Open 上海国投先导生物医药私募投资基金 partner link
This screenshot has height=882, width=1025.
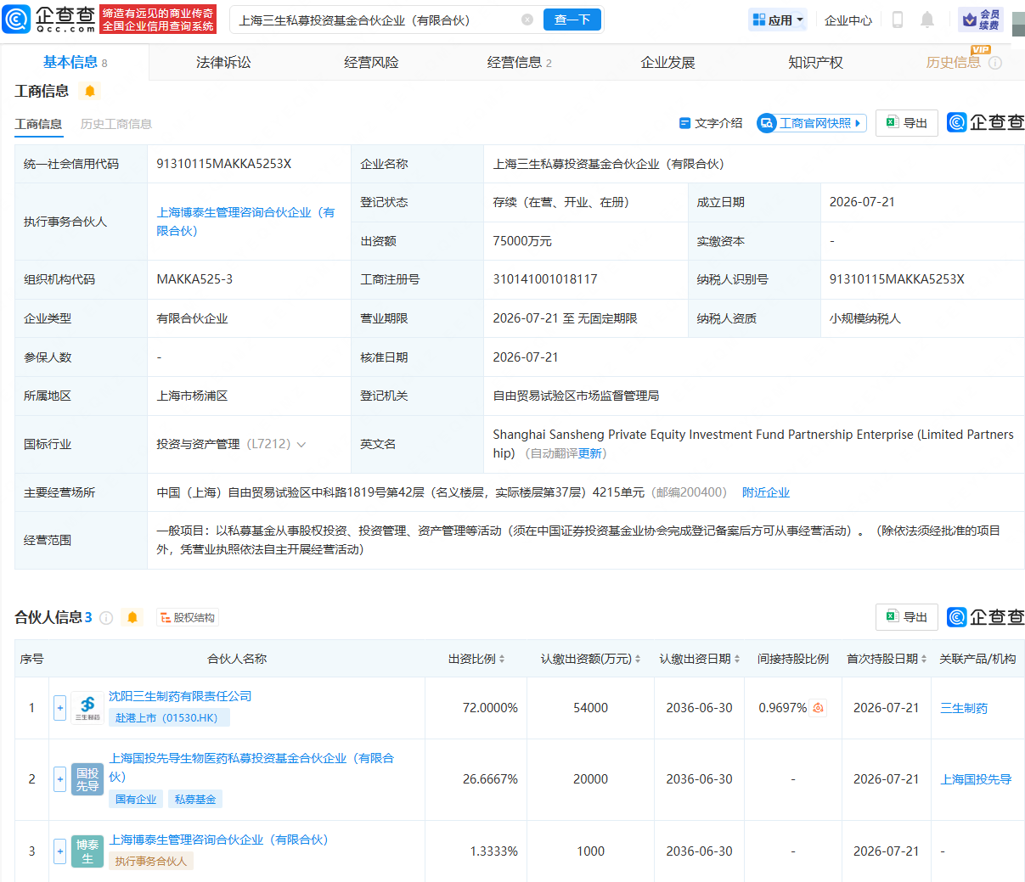tap(251, 767)
